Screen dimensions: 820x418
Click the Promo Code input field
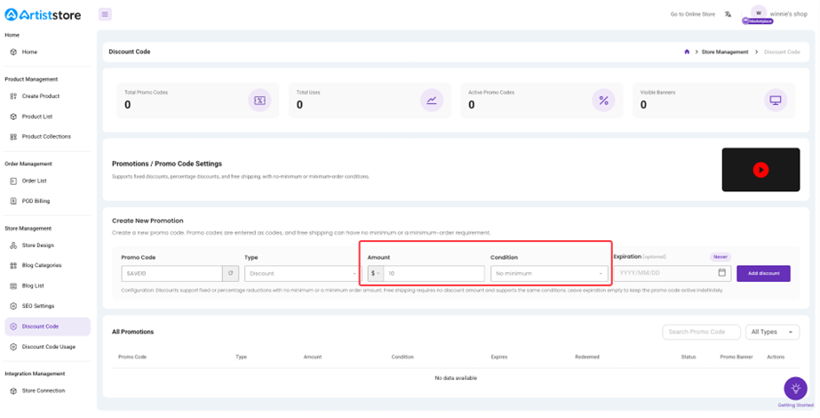tap(172, 273)
